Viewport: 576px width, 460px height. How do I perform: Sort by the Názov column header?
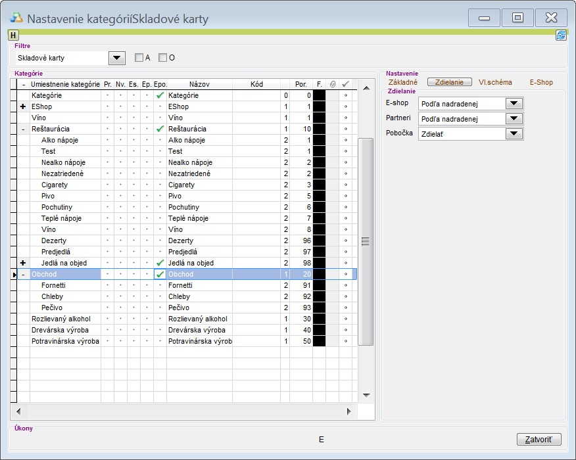(x=199, y=84)
